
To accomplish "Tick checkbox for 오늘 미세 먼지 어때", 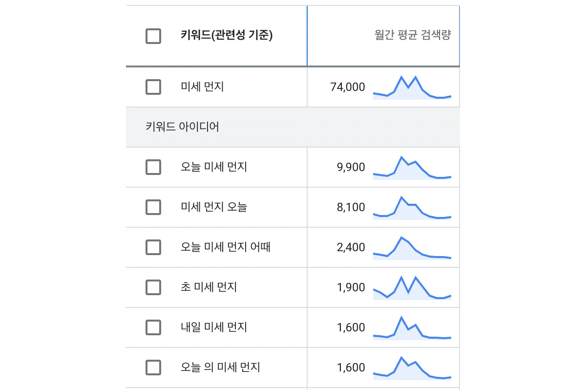I will [x=153, y=247].
